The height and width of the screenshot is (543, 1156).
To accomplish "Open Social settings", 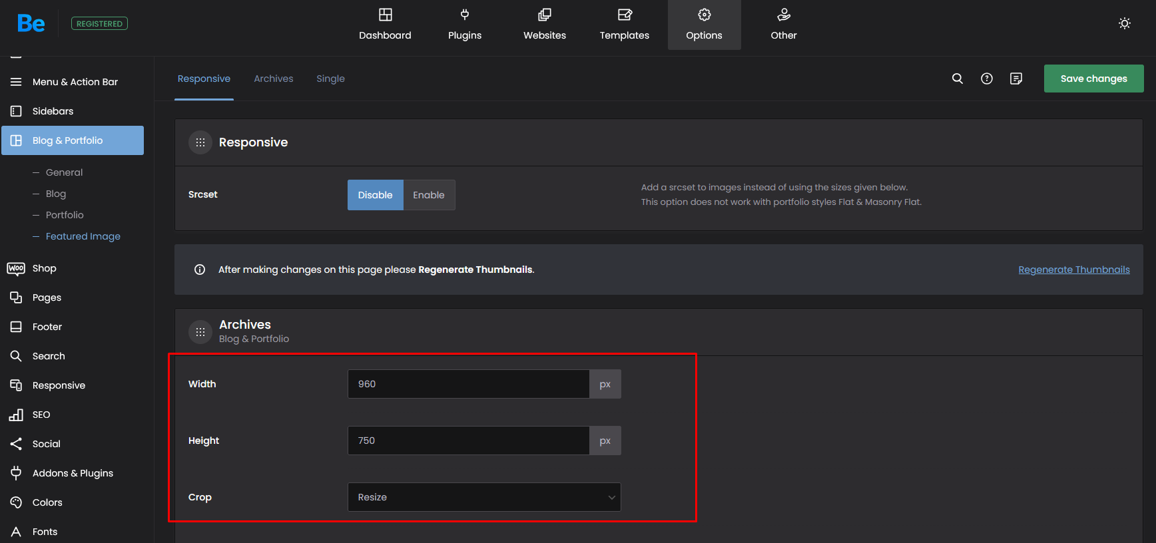I will (73, 444).
